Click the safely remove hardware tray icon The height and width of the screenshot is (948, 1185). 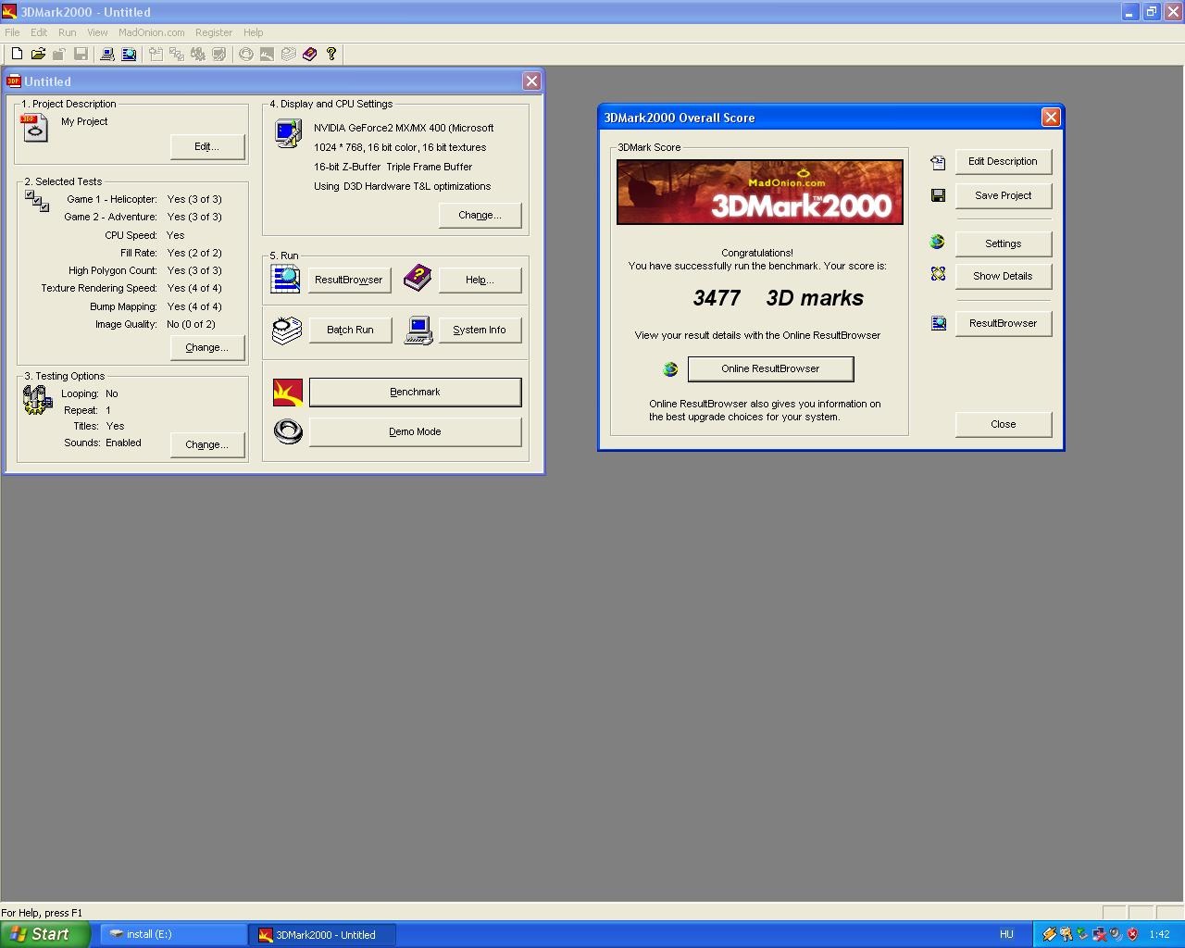pyautogui.click(x=1082, y=934)
